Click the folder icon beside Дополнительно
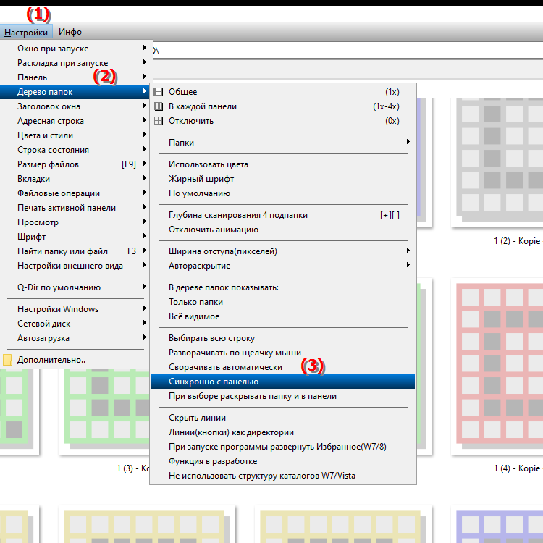Image resolution: width=543 pixels, height=543 pixels. (7, 360)
